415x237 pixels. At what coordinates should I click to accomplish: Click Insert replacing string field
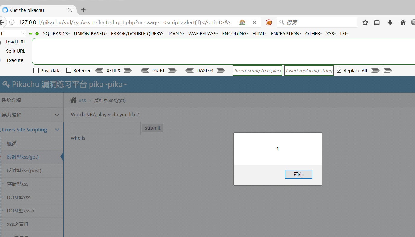309,70
